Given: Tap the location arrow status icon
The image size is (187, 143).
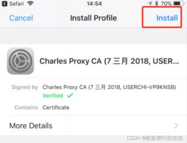Looking at the screenshot, I should point(150,3).
